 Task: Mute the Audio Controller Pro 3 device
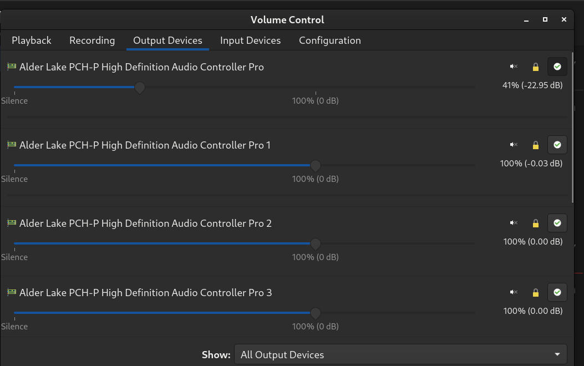click(x=514, y=292)
